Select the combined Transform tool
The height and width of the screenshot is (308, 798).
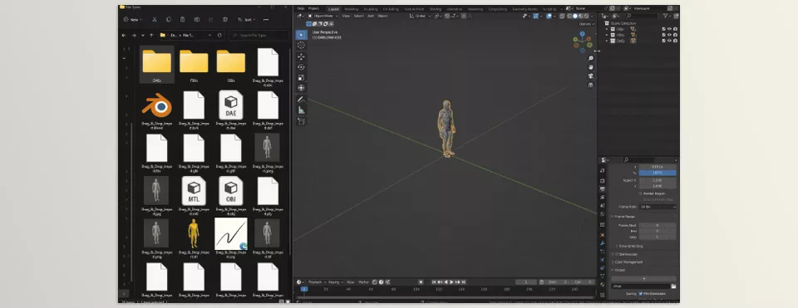point(301,88)
